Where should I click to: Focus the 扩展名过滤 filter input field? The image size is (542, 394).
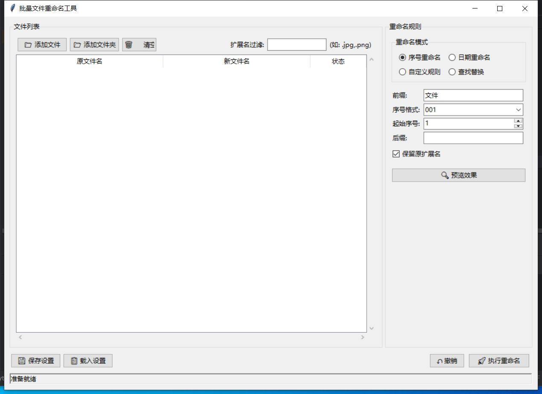point(297,44)
